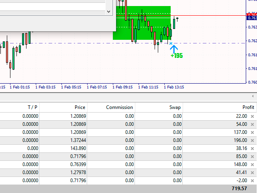This screenshot has height=193, width=257.
Task: Sort by the Price column header
Action: coord(63,107)
